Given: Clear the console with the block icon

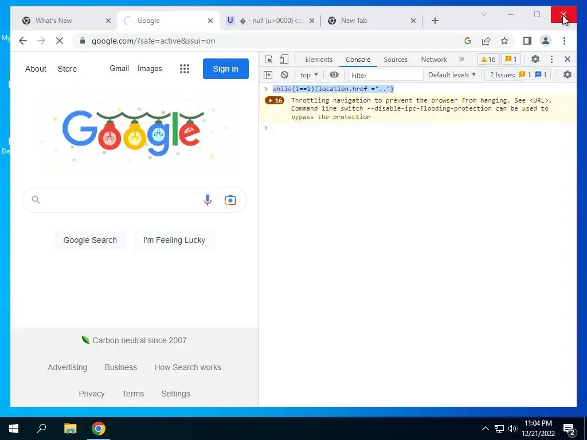Looking at the screenshot, I should [x=284, y=75].
